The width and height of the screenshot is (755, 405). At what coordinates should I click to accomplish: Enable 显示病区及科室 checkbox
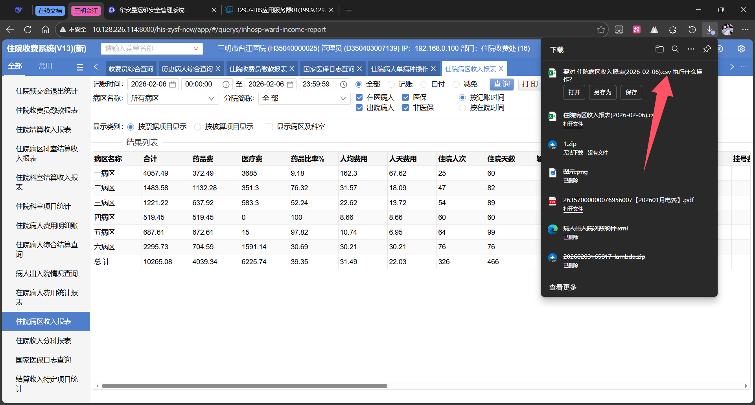click(269, 127)
